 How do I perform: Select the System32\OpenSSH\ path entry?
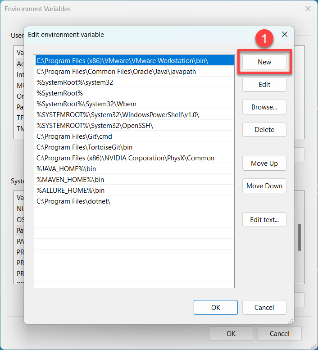[135, 126]
